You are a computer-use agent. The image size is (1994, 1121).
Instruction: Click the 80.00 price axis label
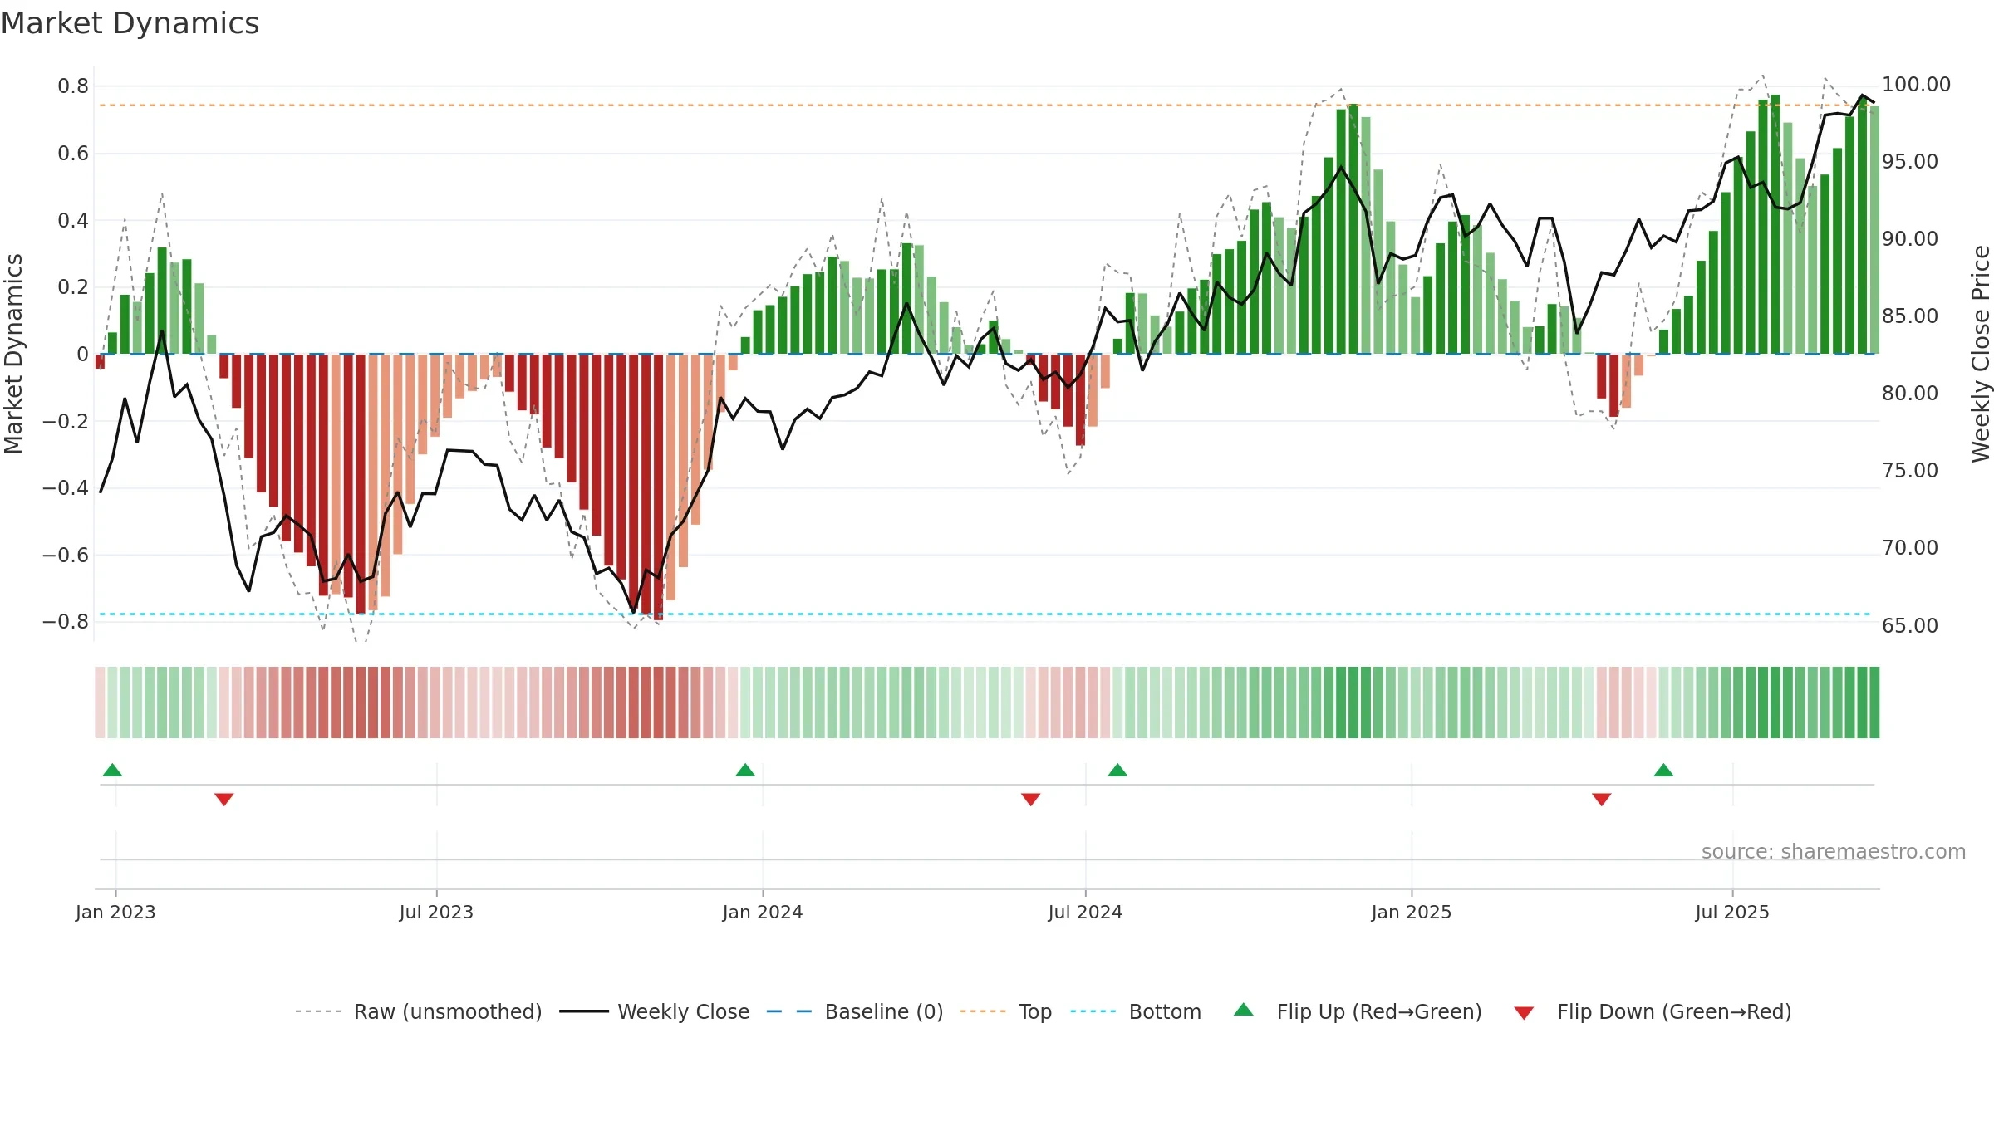(x=1910, y=394)
